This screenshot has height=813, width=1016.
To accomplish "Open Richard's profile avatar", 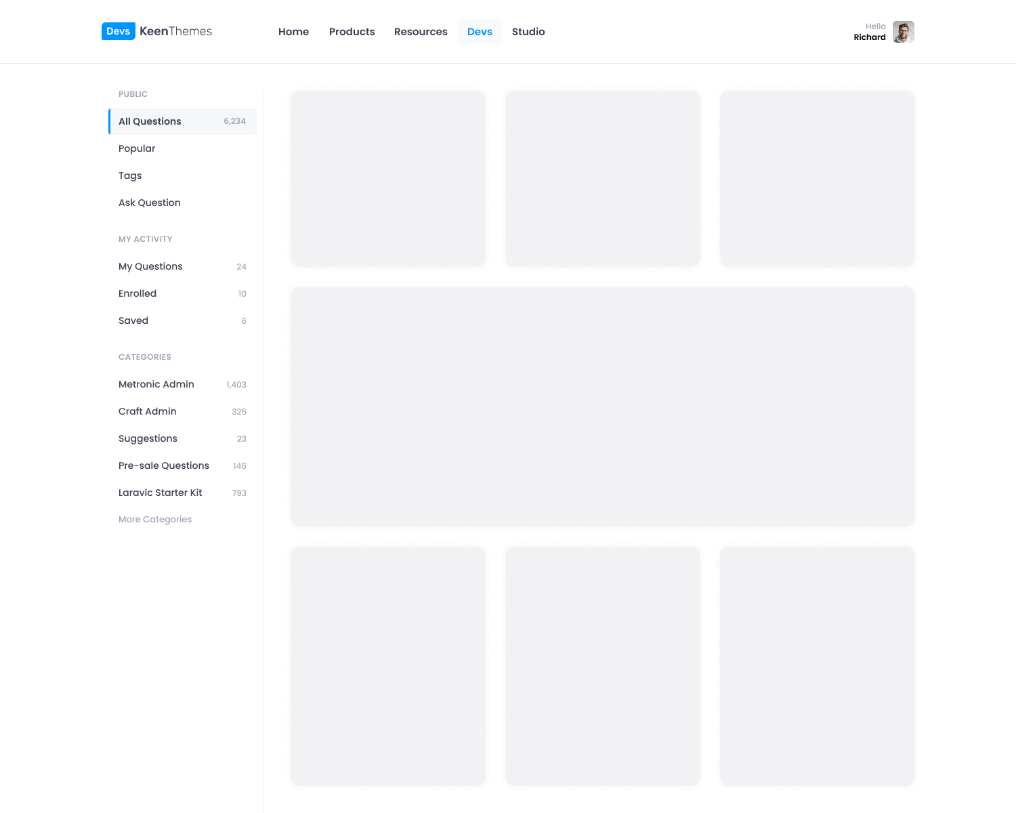I will (903, 32).
